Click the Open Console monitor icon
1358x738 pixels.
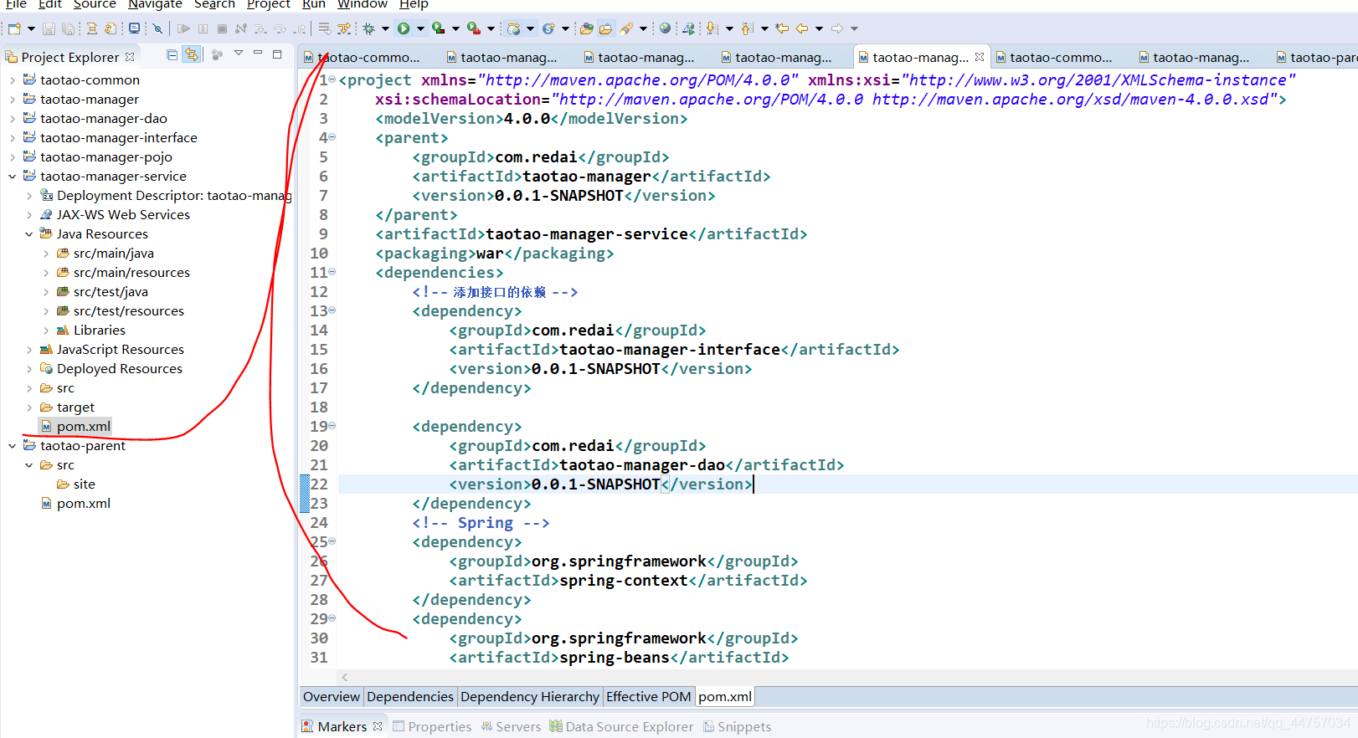point(134,28)
